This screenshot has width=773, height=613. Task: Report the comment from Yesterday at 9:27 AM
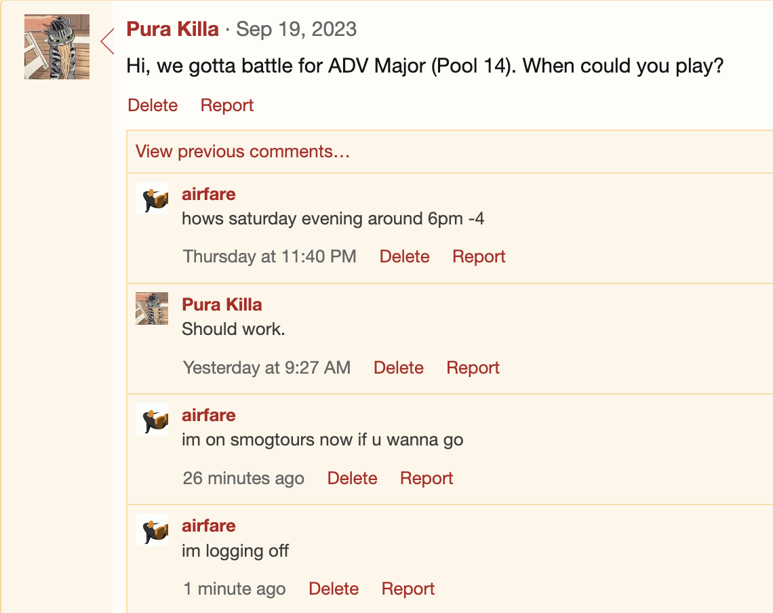(x=473, y=368)
